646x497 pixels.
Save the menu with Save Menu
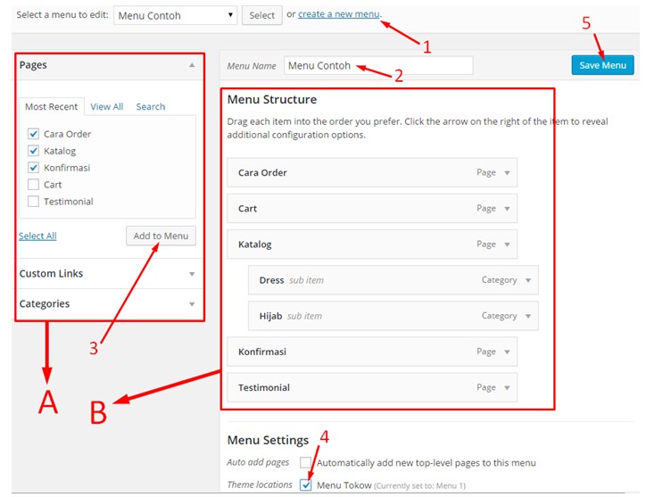click(602, 65)
